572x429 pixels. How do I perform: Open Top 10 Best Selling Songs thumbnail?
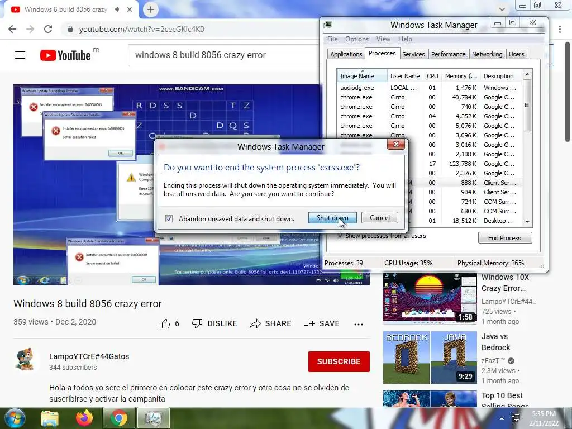point(430,398)
